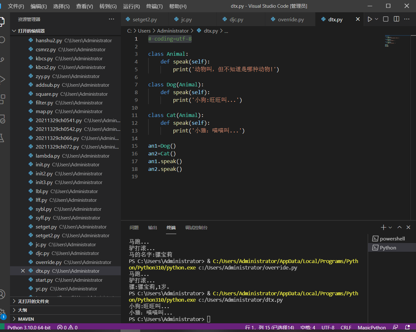Close the dtx.py editor tab
The height and width of the screenshot is (332, 416).
[358, 19]
